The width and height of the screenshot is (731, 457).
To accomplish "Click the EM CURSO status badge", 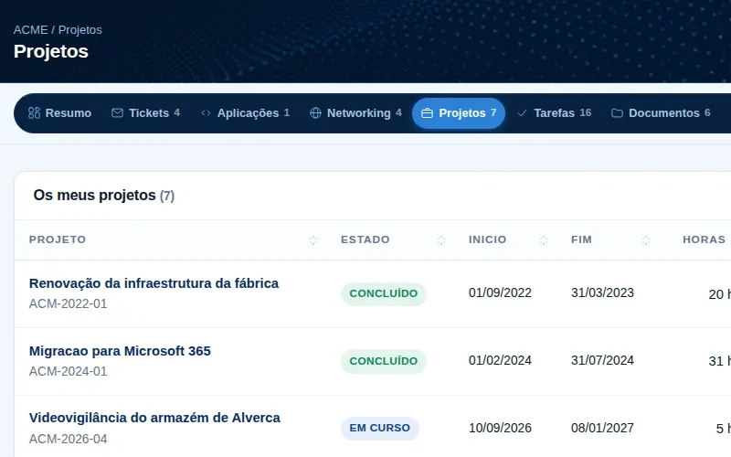I will pos(380,428).
